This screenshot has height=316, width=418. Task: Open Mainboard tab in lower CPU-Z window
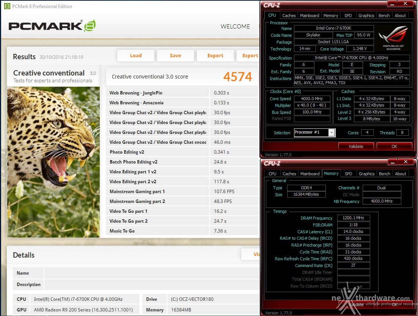click(x=310, y=174)
